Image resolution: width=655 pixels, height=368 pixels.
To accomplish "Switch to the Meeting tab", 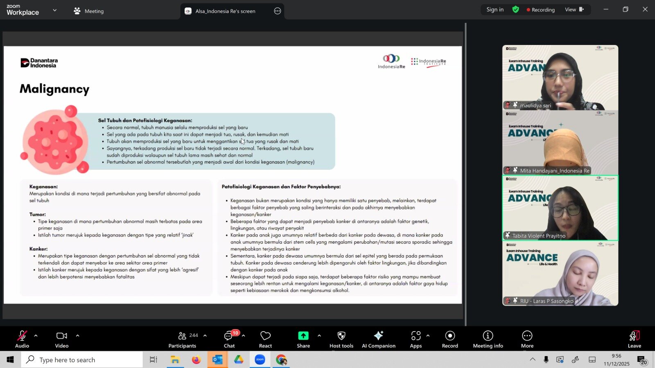I will pos(89,11).
